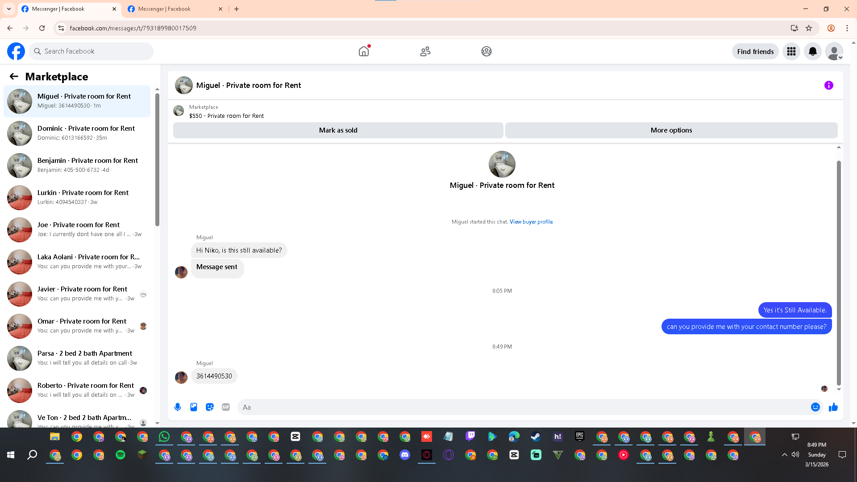Go back using the Marketplace back arrow
The image size is (857, 482).
[x=14, y=77]
